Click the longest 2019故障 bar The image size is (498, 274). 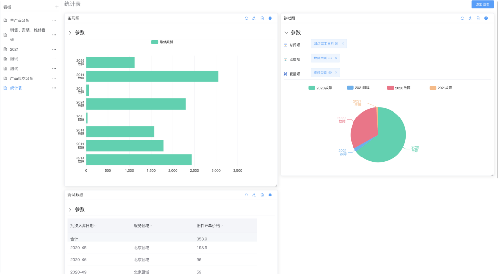pyautogui.click(x=152, y=77)
